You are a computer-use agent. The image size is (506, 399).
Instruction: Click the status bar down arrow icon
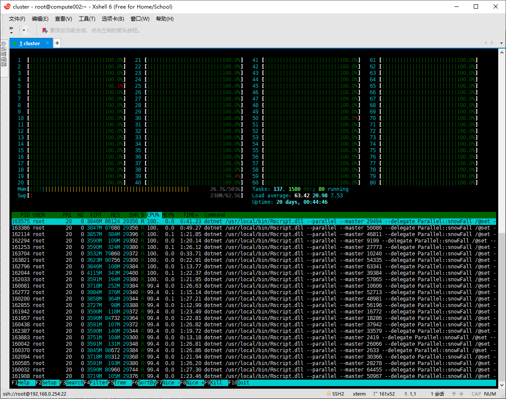[x=461, y=393]
